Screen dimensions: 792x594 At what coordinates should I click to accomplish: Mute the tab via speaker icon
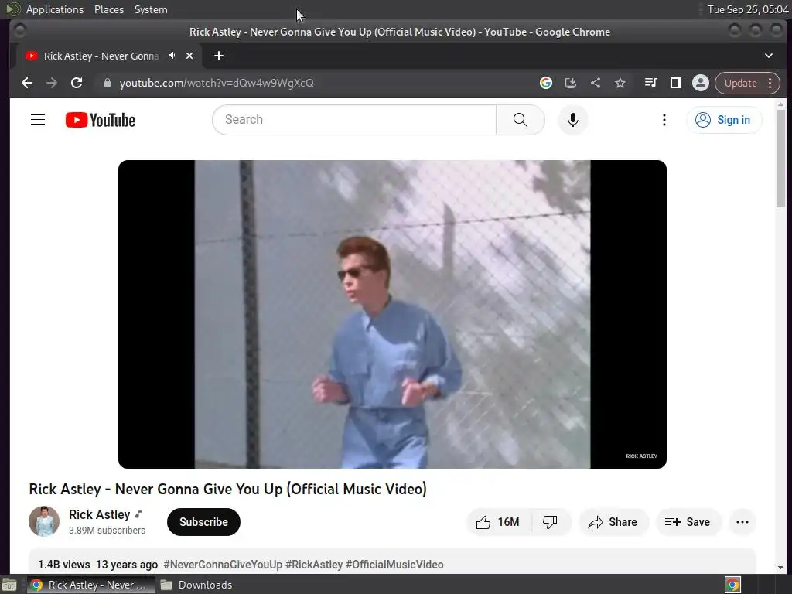pos(173,56)
